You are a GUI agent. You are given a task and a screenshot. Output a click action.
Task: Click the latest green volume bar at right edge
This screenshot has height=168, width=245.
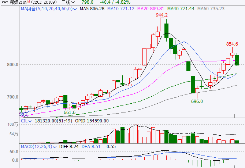(237, 142)
